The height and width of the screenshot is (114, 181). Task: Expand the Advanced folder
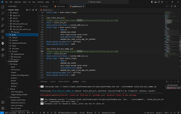click(9, 57)
